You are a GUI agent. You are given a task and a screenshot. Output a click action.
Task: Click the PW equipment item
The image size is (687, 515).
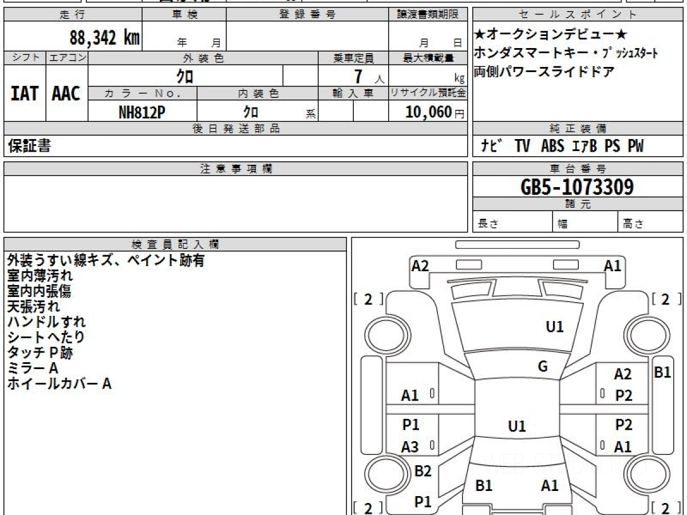coord(635,146)
